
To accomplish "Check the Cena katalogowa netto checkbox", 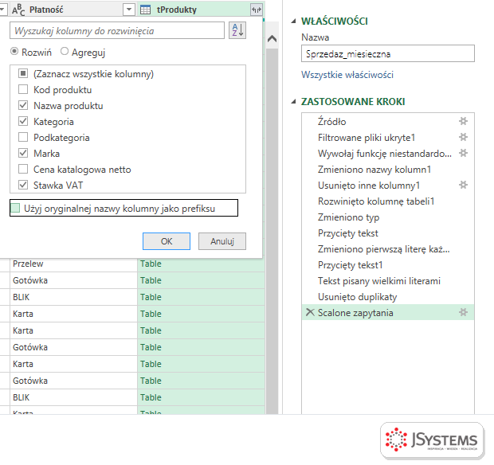I will pyautogui.click(x=23, y=169).
